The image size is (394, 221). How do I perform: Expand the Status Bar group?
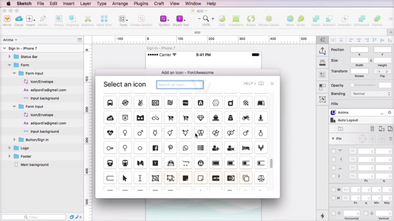click(x=10, y=56)
